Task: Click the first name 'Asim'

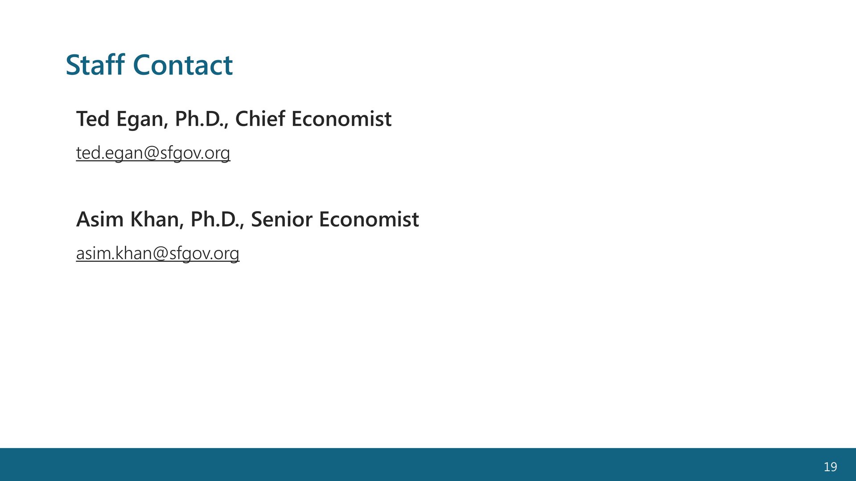Action: click(100, 220)
